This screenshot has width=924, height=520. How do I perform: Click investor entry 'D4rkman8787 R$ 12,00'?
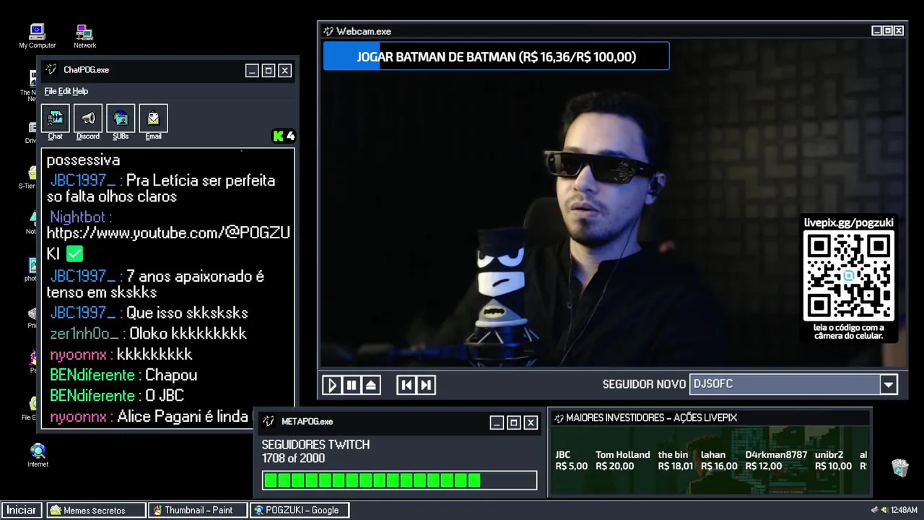776,460
